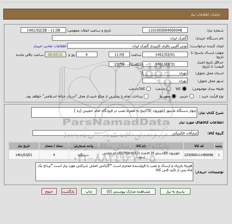Click the delivery city field تهران
This screenshot has height=224, width=232.
[165, 81]
